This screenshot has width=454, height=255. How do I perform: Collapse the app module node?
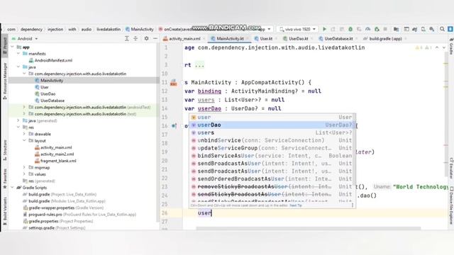coord(12,47)
